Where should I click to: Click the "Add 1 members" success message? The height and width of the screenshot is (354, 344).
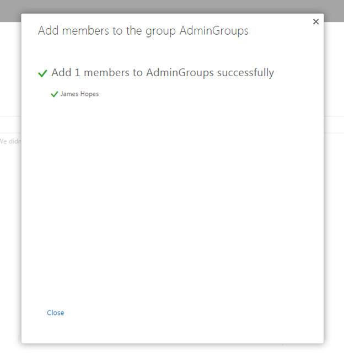163,73
